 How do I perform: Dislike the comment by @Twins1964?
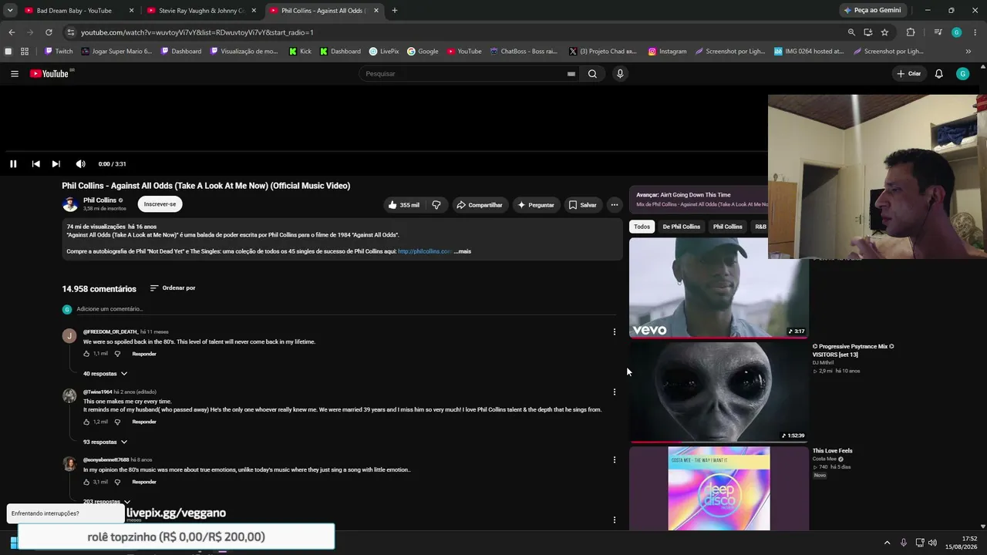click(x=117, y=422)
